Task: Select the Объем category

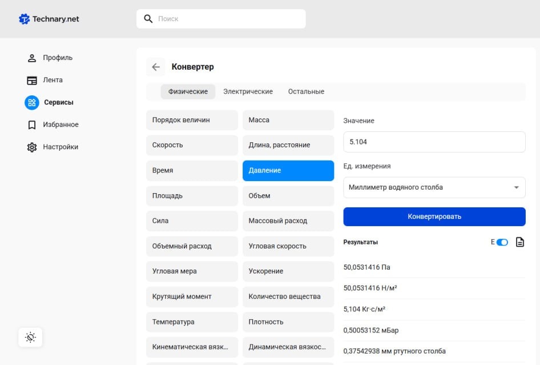Action: [288, 196]
